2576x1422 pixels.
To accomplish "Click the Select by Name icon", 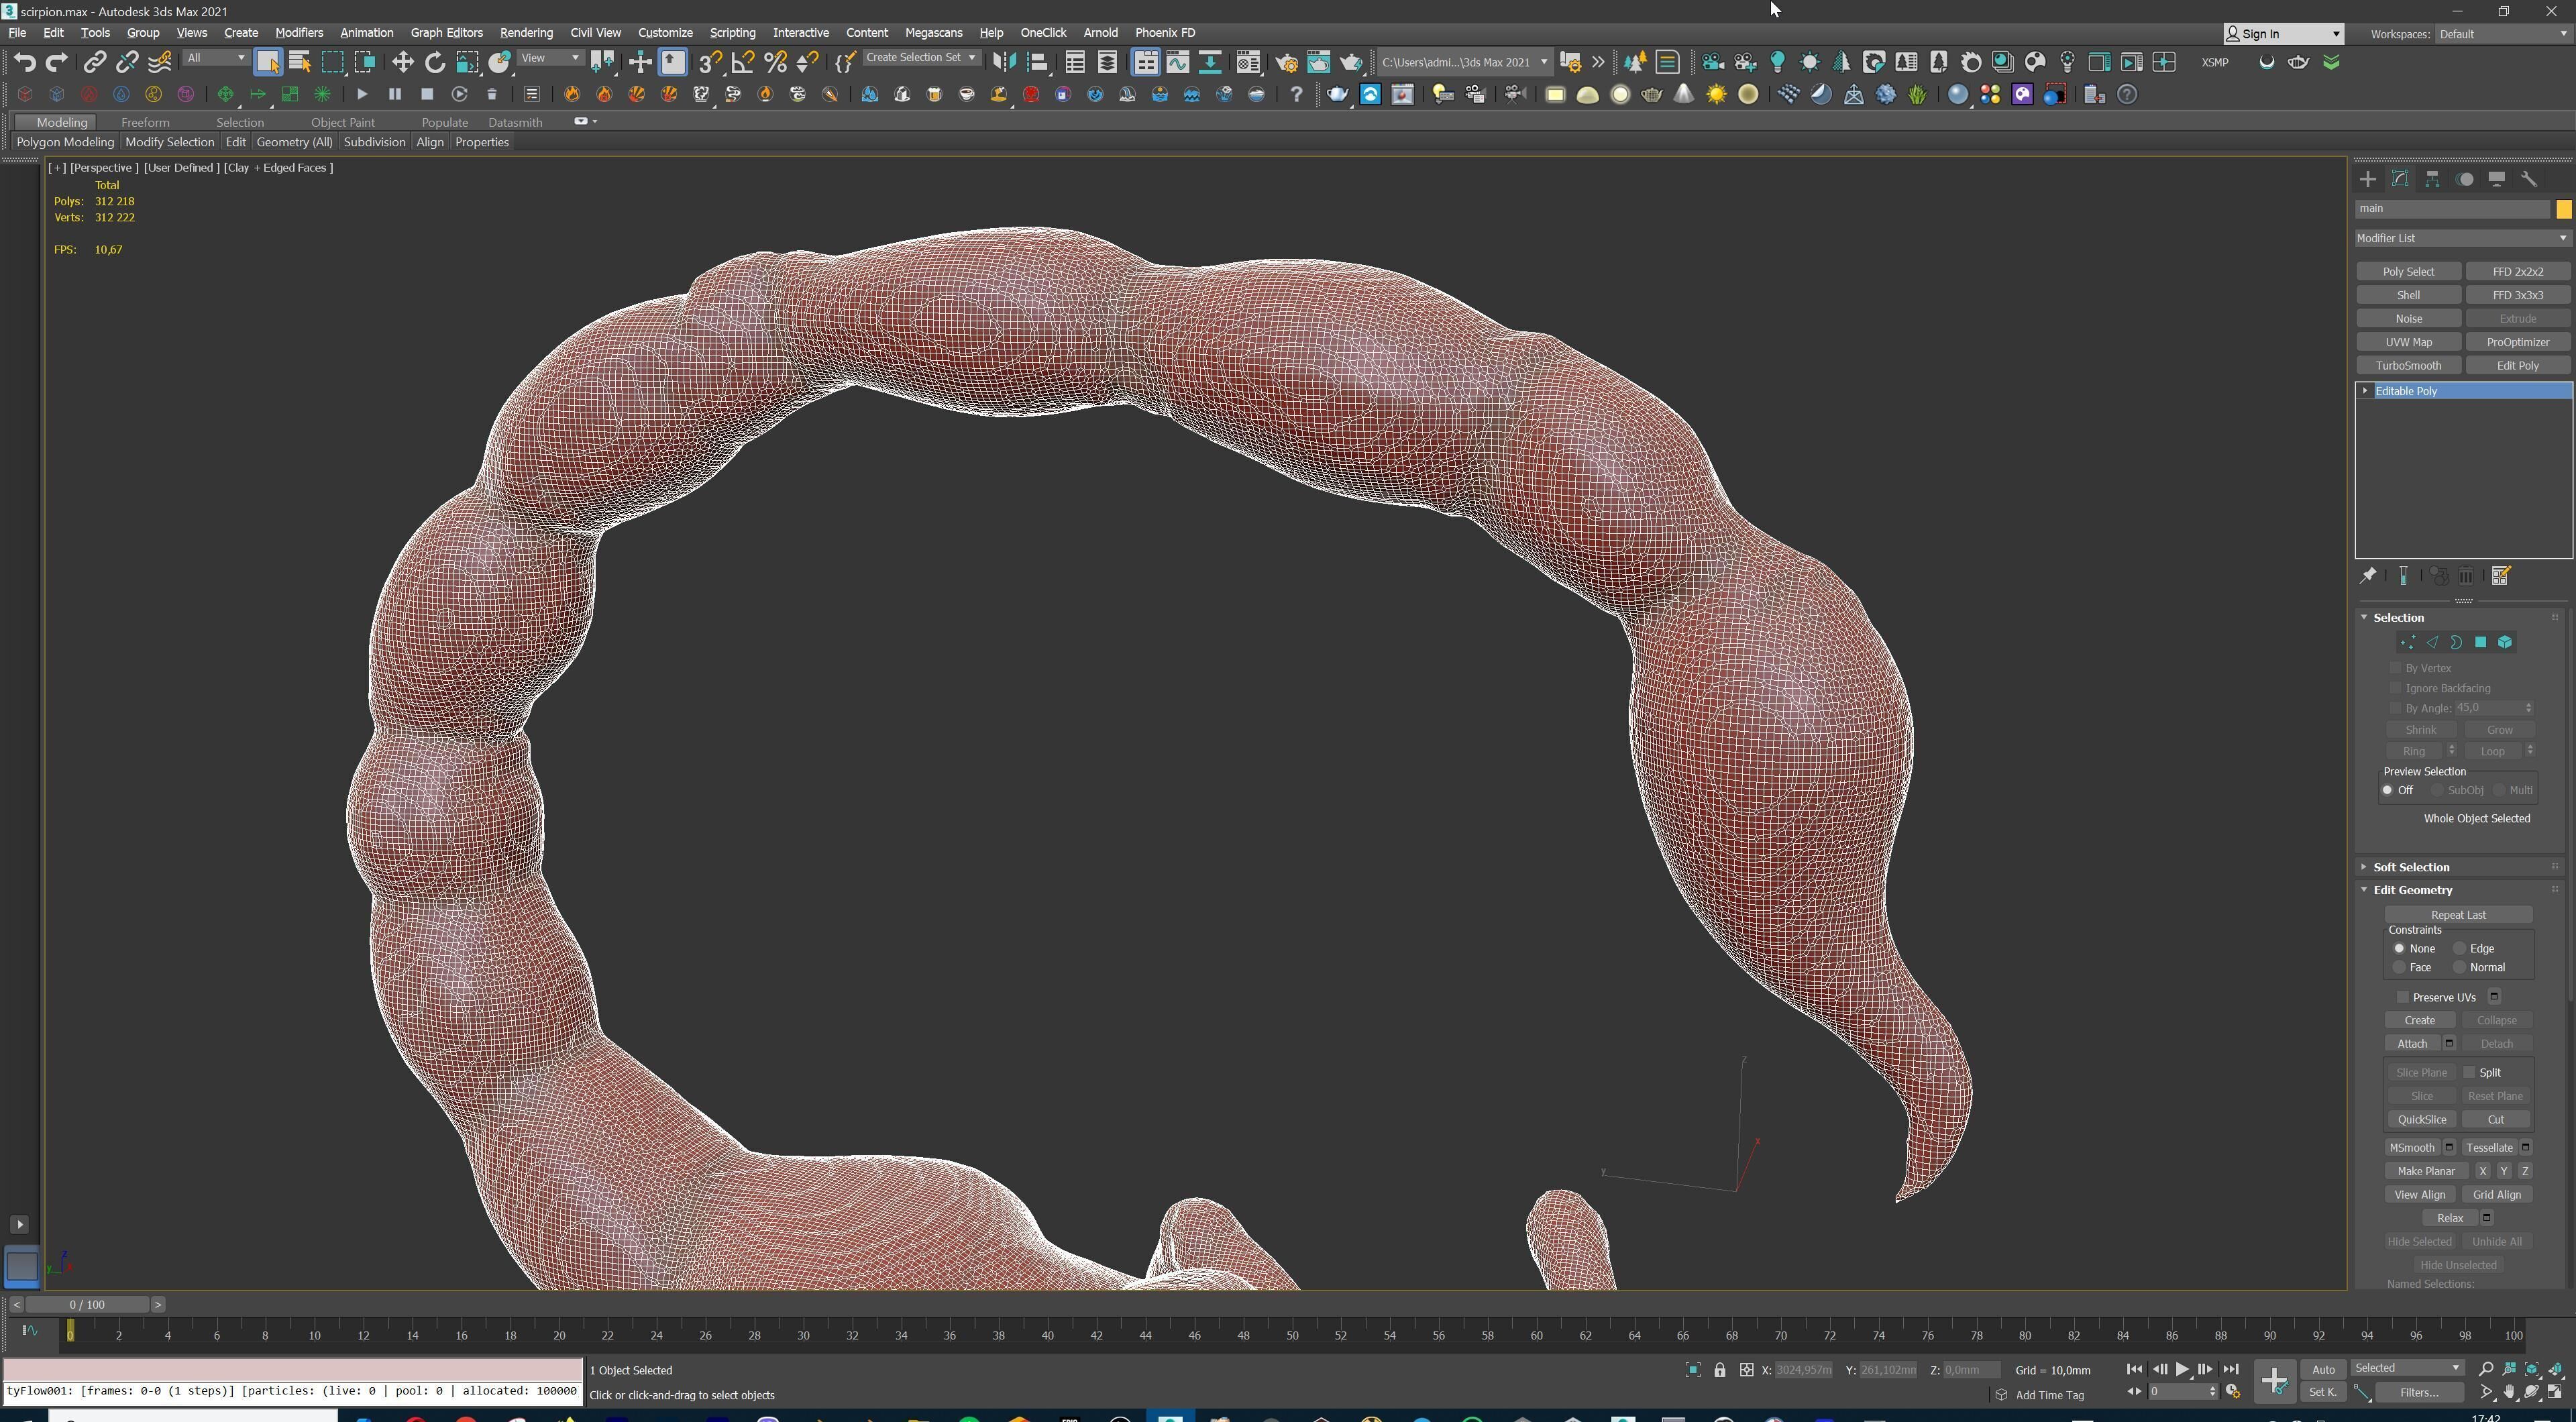I will point(299,63).
